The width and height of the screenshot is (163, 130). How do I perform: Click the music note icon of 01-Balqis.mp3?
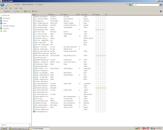34,21
